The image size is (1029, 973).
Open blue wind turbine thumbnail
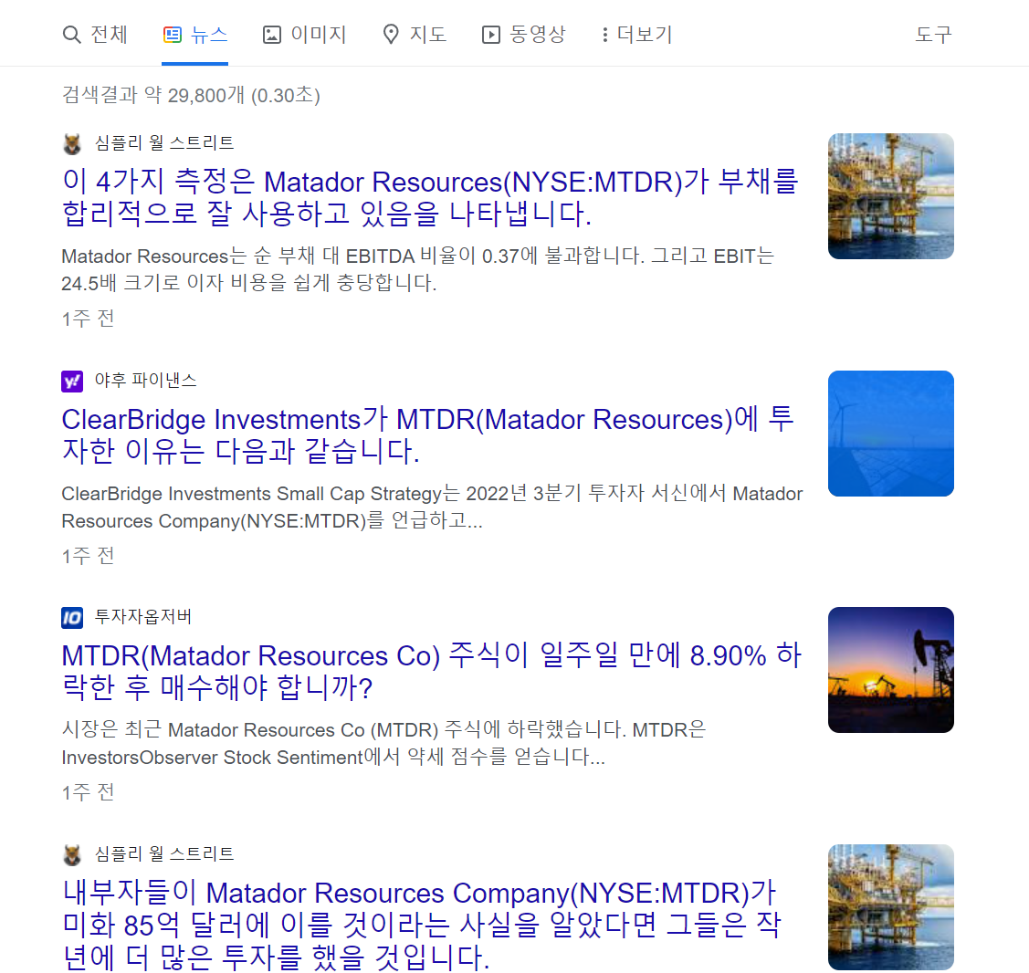[890, 433]
